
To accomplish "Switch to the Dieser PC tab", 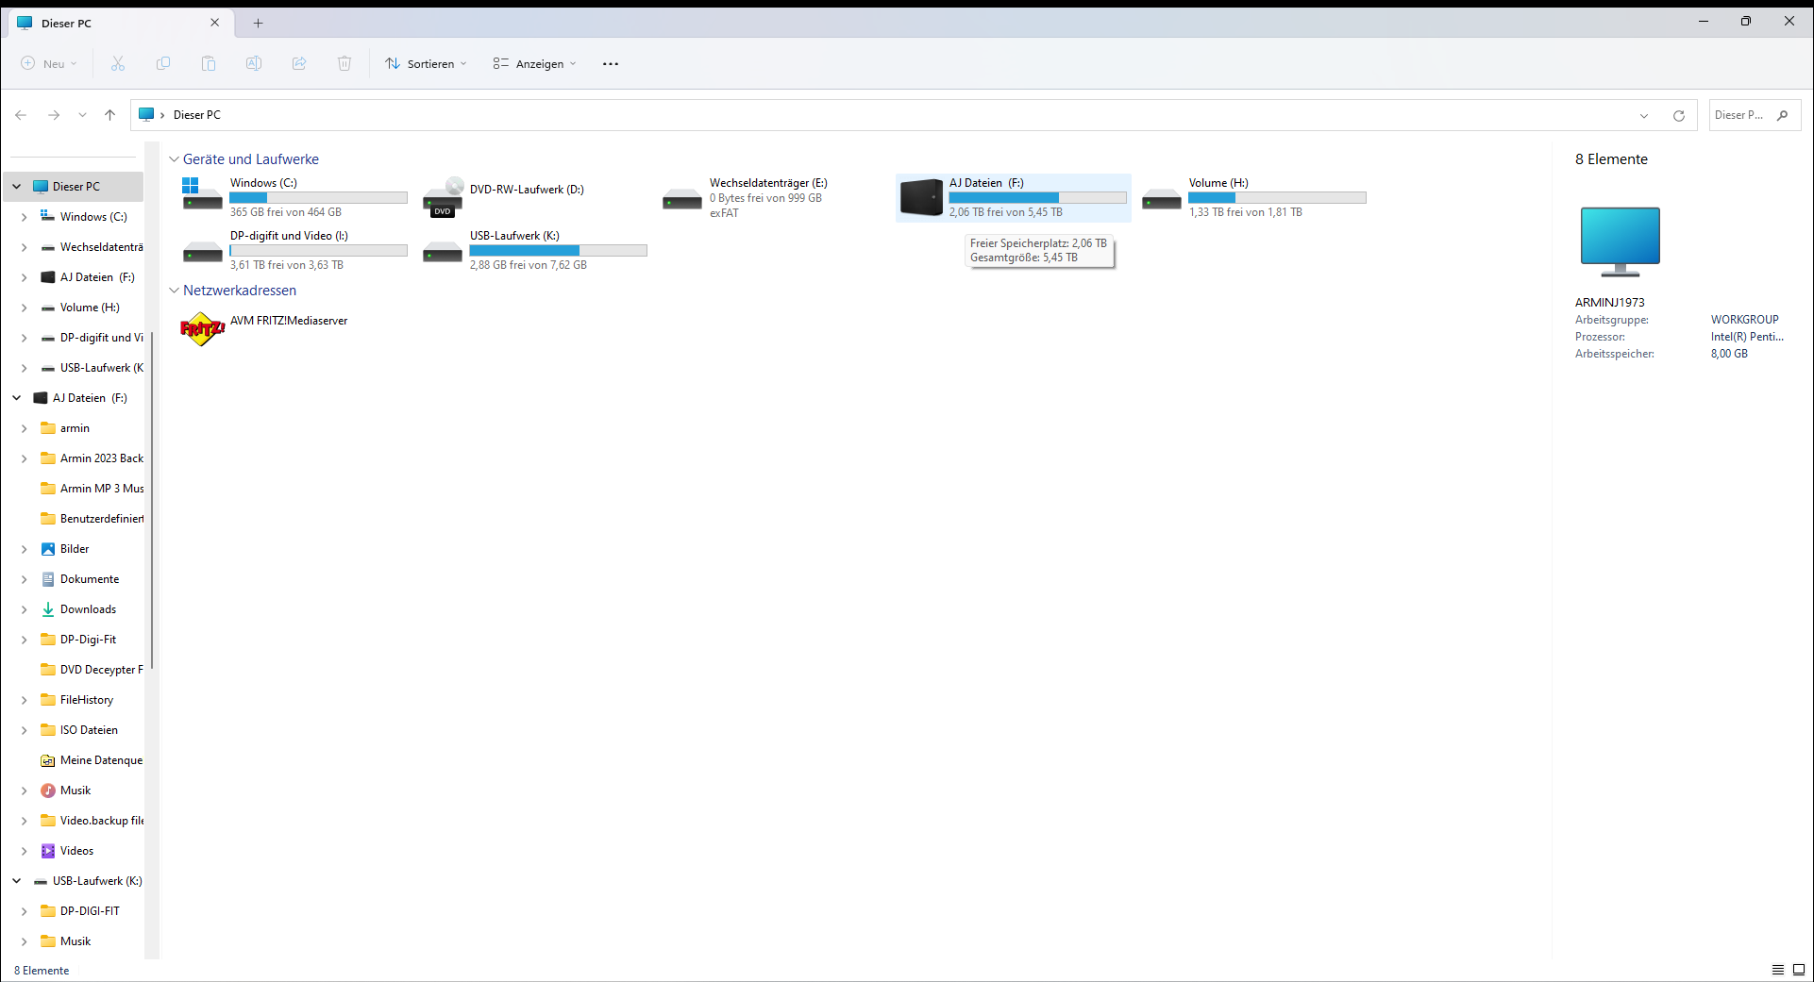I will 66,23.
